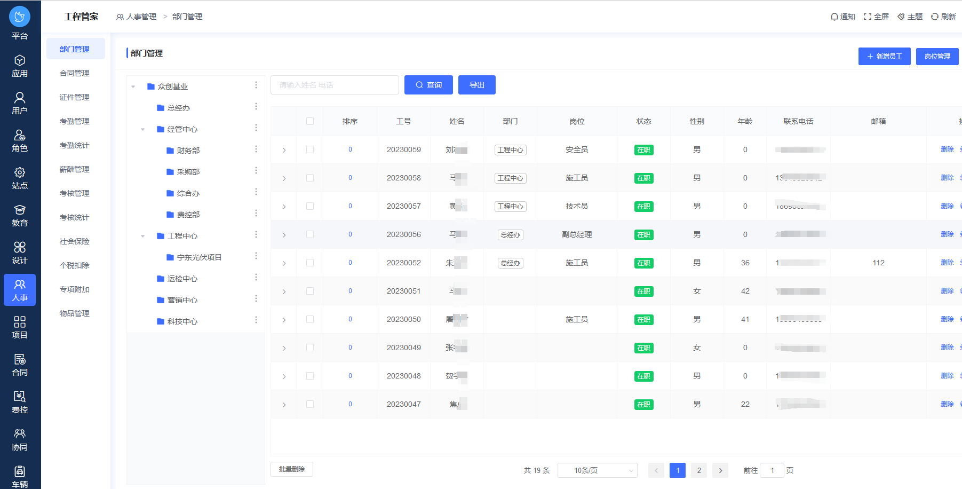Click the 刷新 refresh icon
This screenshot has width=962, height=489.
pos(935,17)
